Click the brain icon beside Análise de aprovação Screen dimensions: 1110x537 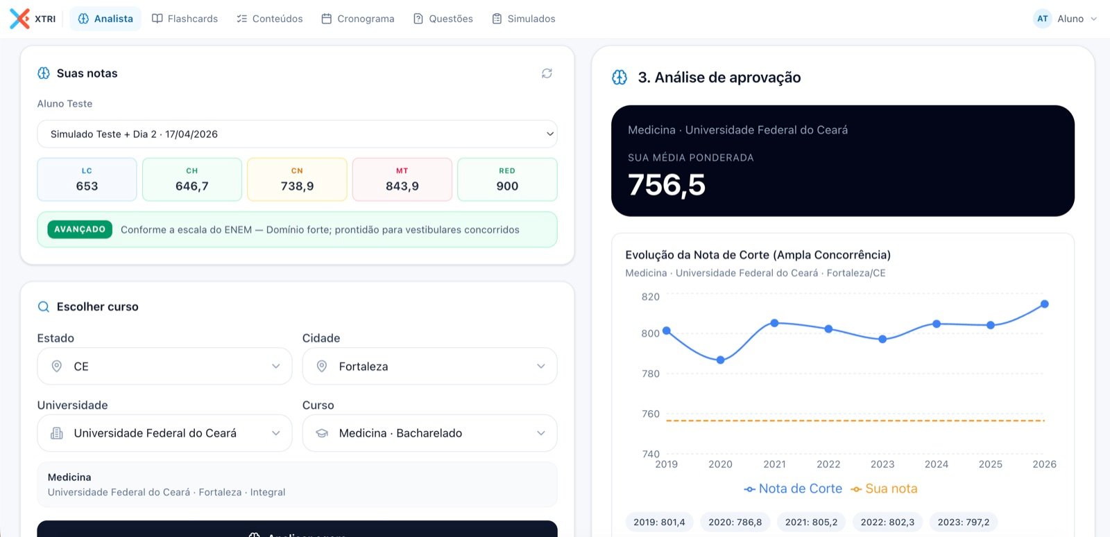point(620,78)
